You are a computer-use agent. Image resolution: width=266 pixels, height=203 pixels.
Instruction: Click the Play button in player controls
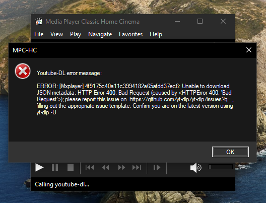[39, 168]
